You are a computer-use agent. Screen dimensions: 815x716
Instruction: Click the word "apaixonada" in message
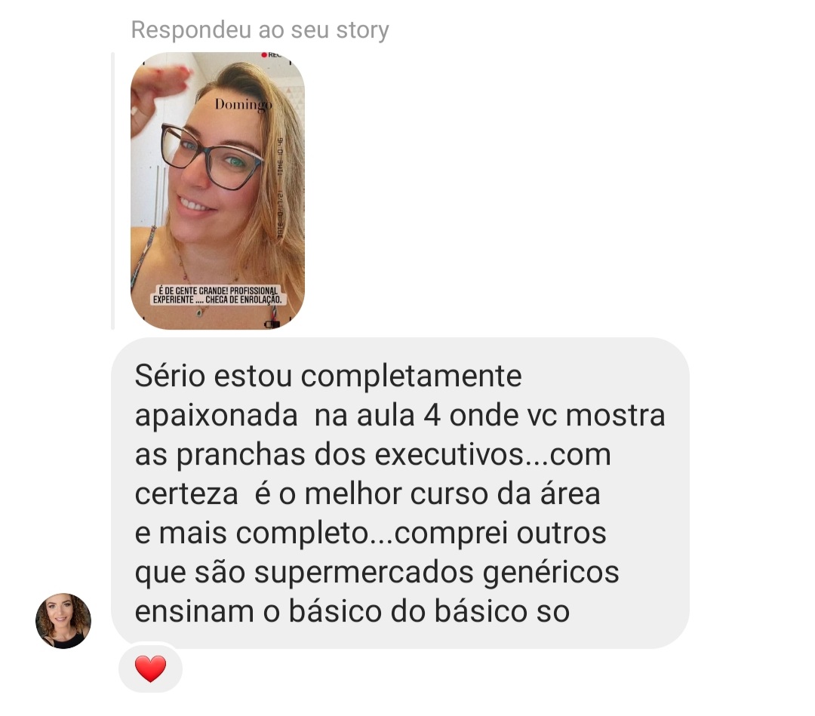pyautogui.click(x=217, y=416)
